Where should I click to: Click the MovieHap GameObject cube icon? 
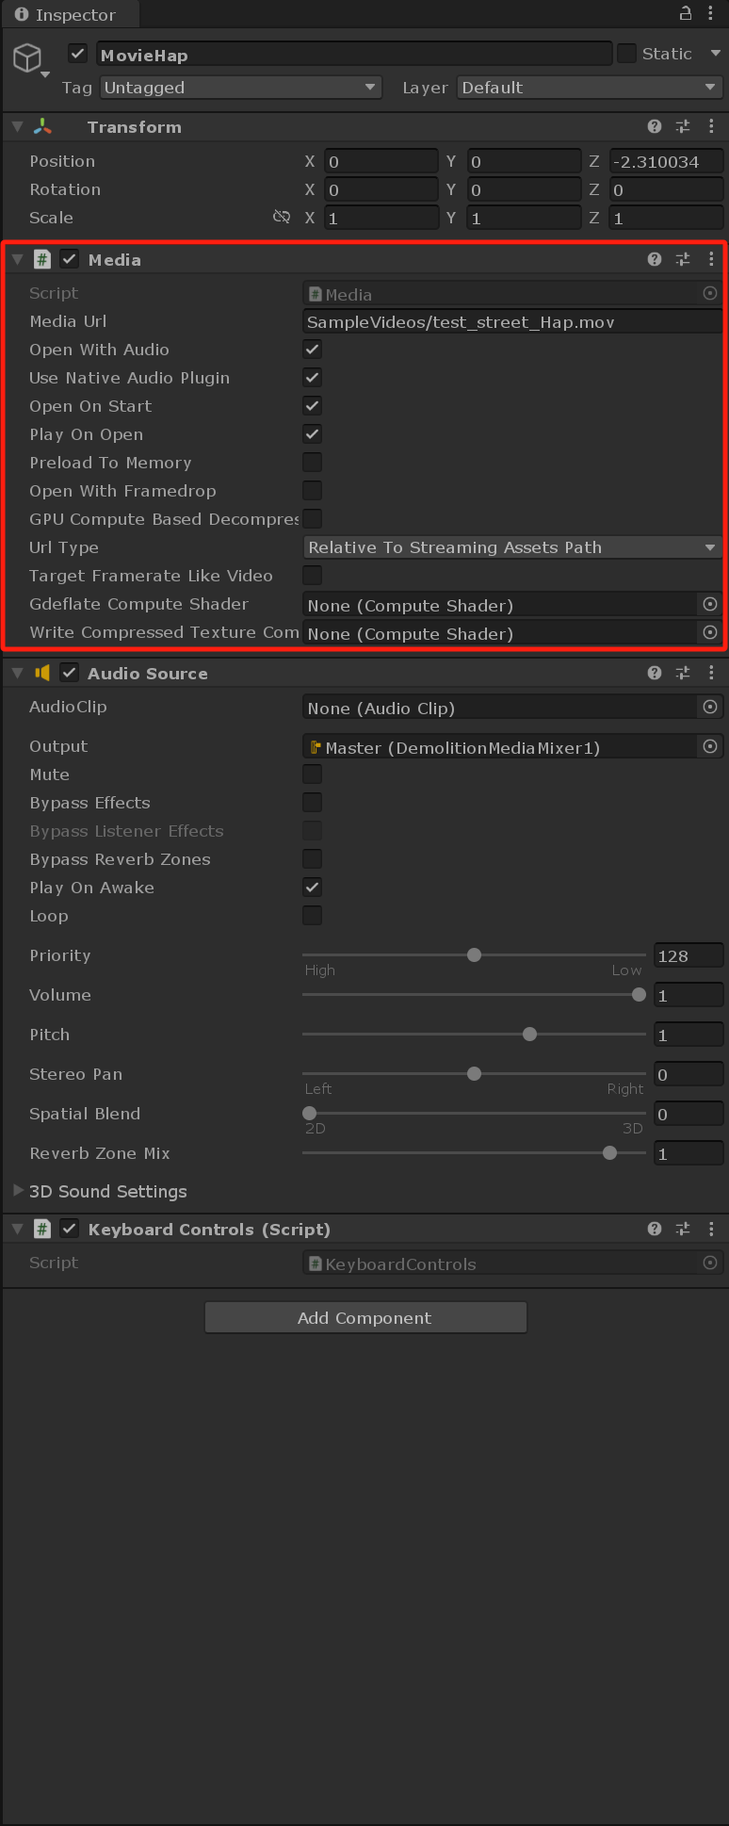pyautogui.click(x=27, y=57)
